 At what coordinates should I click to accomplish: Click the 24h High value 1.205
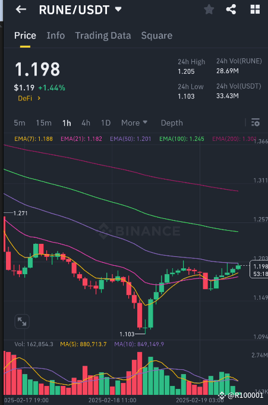coord(186,71)
